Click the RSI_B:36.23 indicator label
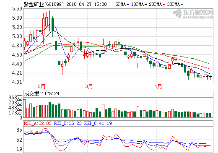Image resolution: width=218 pixels, height=153 pixels. (67, 123)
